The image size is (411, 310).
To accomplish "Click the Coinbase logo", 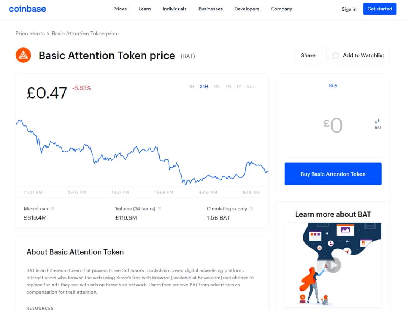I will (x=28, y=9).
